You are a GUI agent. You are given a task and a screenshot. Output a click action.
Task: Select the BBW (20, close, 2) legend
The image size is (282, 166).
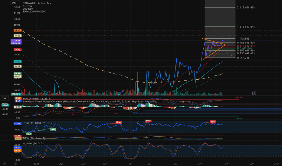point(34,138)
